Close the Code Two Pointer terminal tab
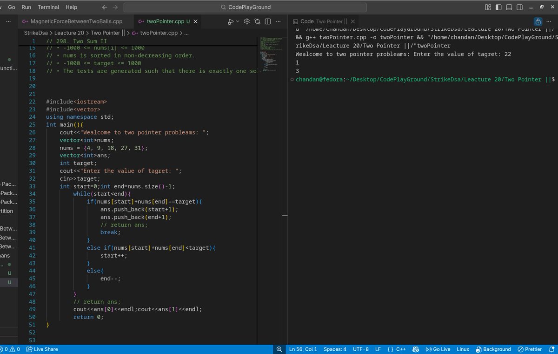 point(352,21)
